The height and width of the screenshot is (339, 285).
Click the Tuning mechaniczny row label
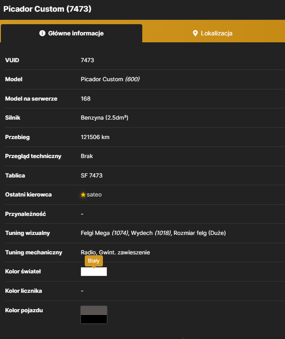(34, 252)
